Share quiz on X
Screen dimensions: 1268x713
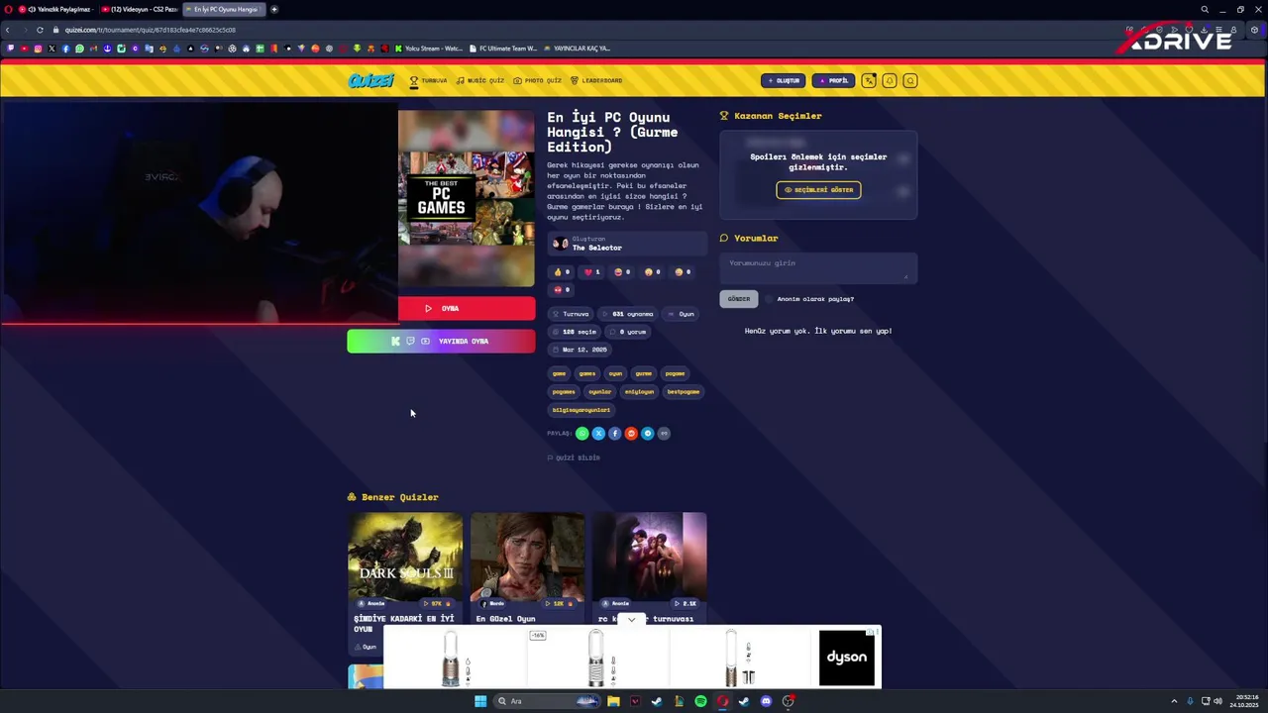point(598,434)
